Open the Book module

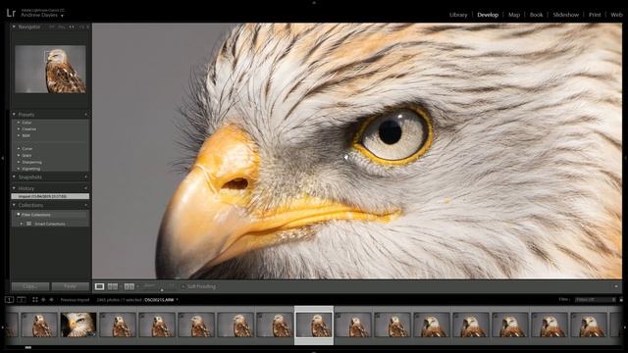click(536, 15)
